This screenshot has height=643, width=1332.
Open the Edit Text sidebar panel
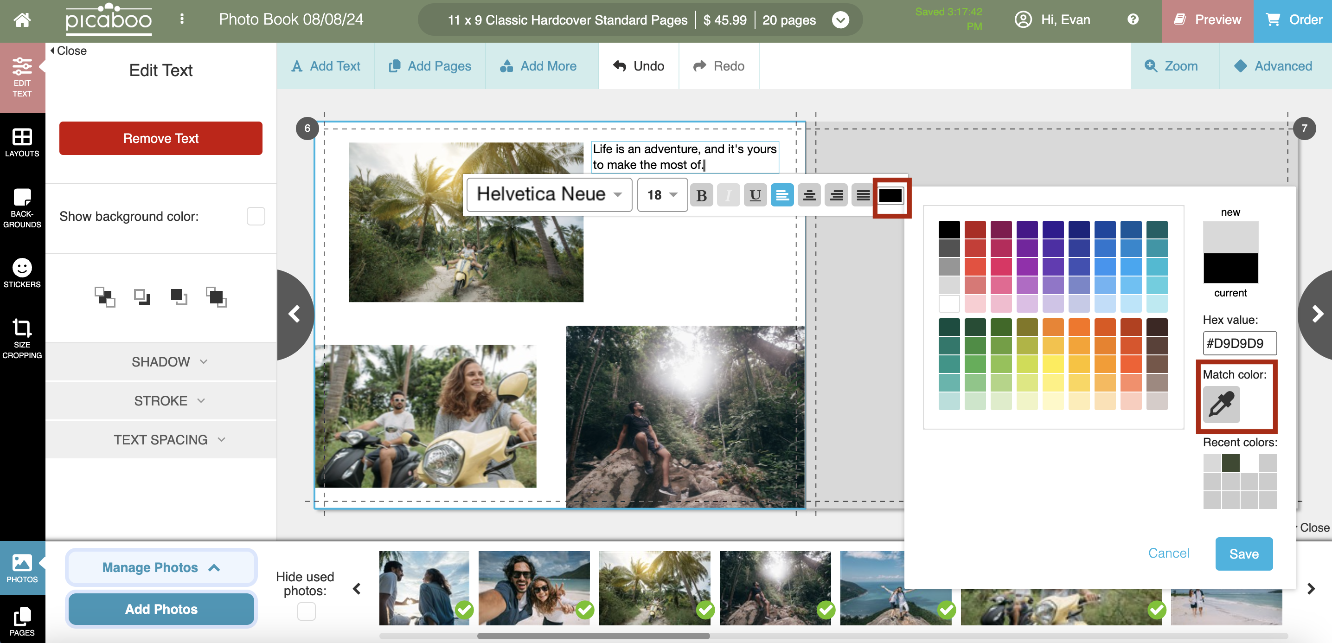[x=22, y=77]
